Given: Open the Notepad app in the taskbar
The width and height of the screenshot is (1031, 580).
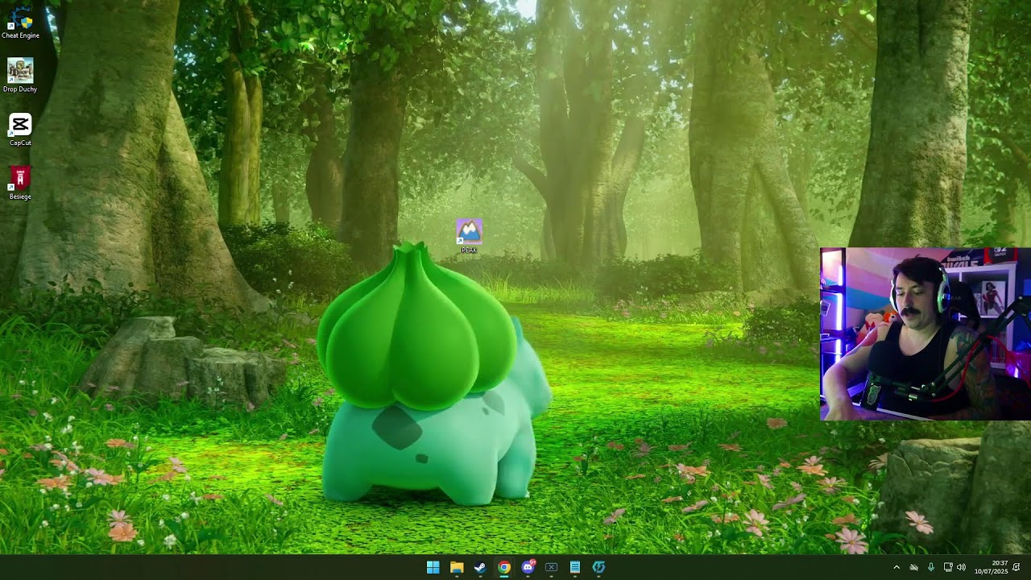Looking at the screenshot, I should point(575,567).
